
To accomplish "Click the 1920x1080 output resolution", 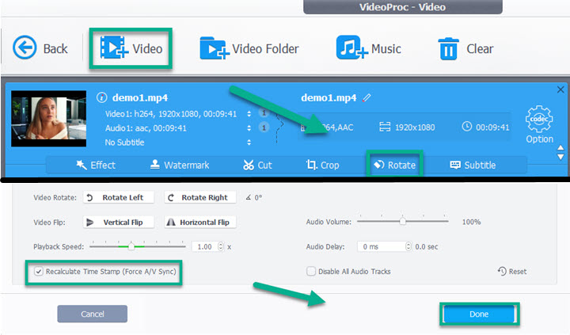I will click(x=415, y=128).
